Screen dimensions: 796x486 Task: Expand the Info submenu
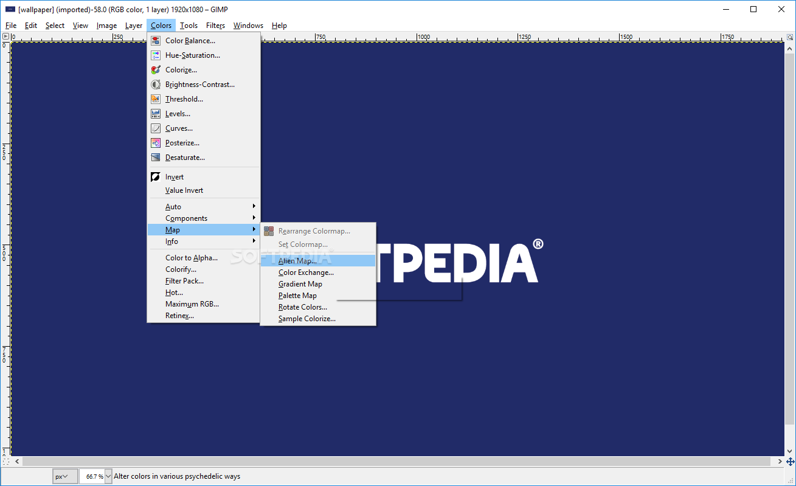tap(203, 241)
